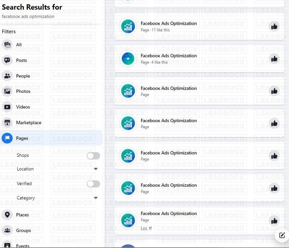This screenshot has width=289, height=248.
Task: Click the 'Page · 11 like this' text
Action: click(x=155, y=30)
